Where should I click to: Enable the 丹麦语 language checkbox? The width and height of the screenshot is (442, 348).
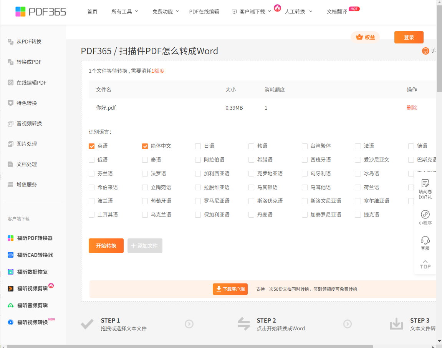(x=252, y=215)
